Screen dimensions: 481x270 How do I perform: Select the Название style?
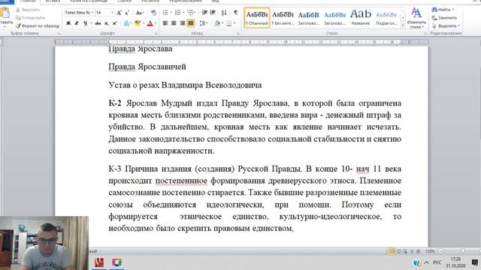pos(361,18)
